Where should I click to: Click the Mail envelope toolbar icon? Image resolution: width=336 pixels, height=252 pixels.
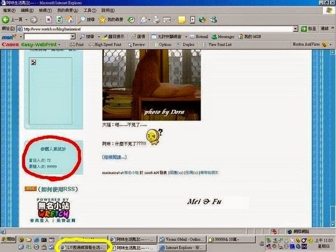143,20
